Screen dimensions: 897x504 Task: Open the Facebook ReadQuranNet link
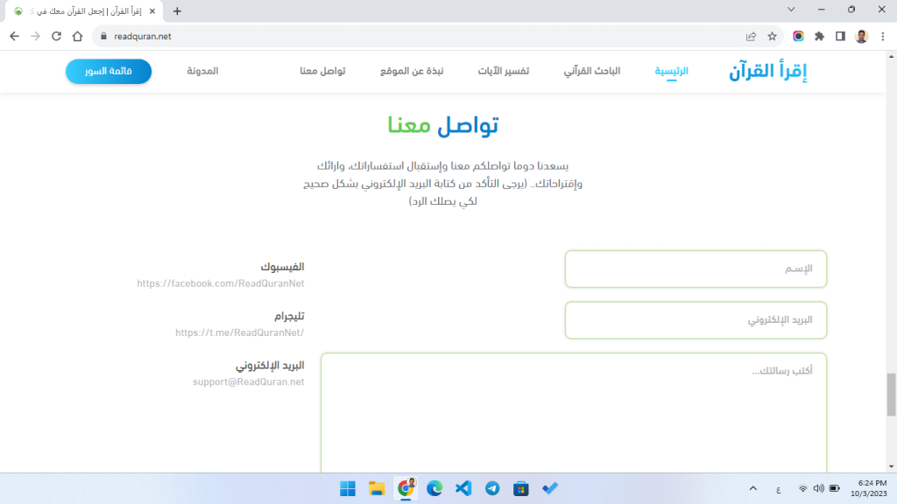point(220,283)
